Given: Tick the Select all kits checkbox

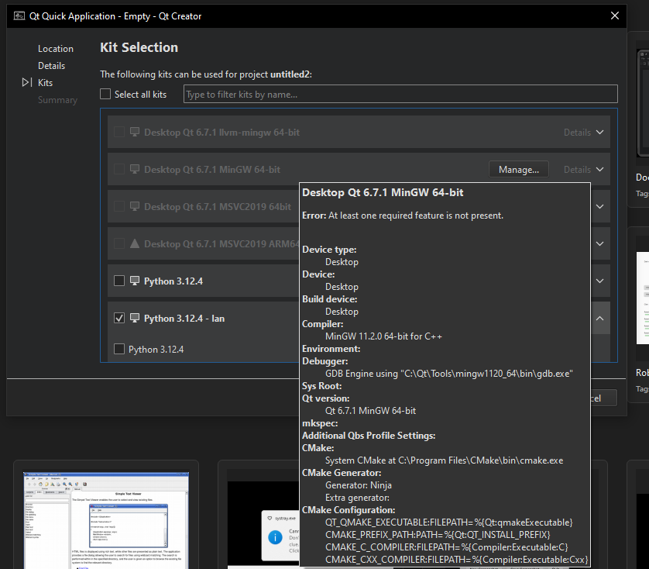Looking at the screenshot, I should click(105, 94).
